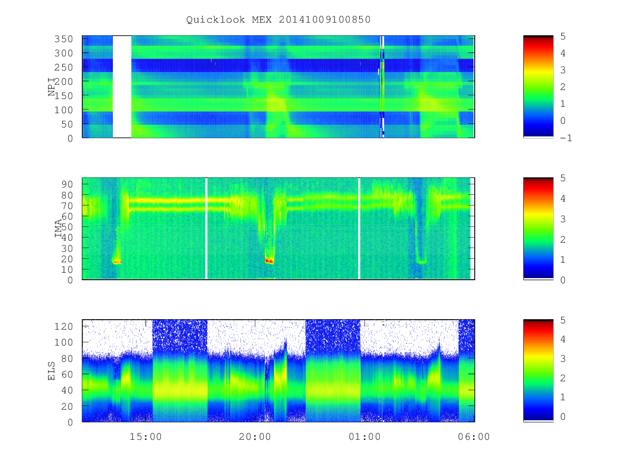Image resolution: width=633 pixels, height=474 pixels.
Task: Click the NPI spectrogram panel
Action: (x=279, y=87)
